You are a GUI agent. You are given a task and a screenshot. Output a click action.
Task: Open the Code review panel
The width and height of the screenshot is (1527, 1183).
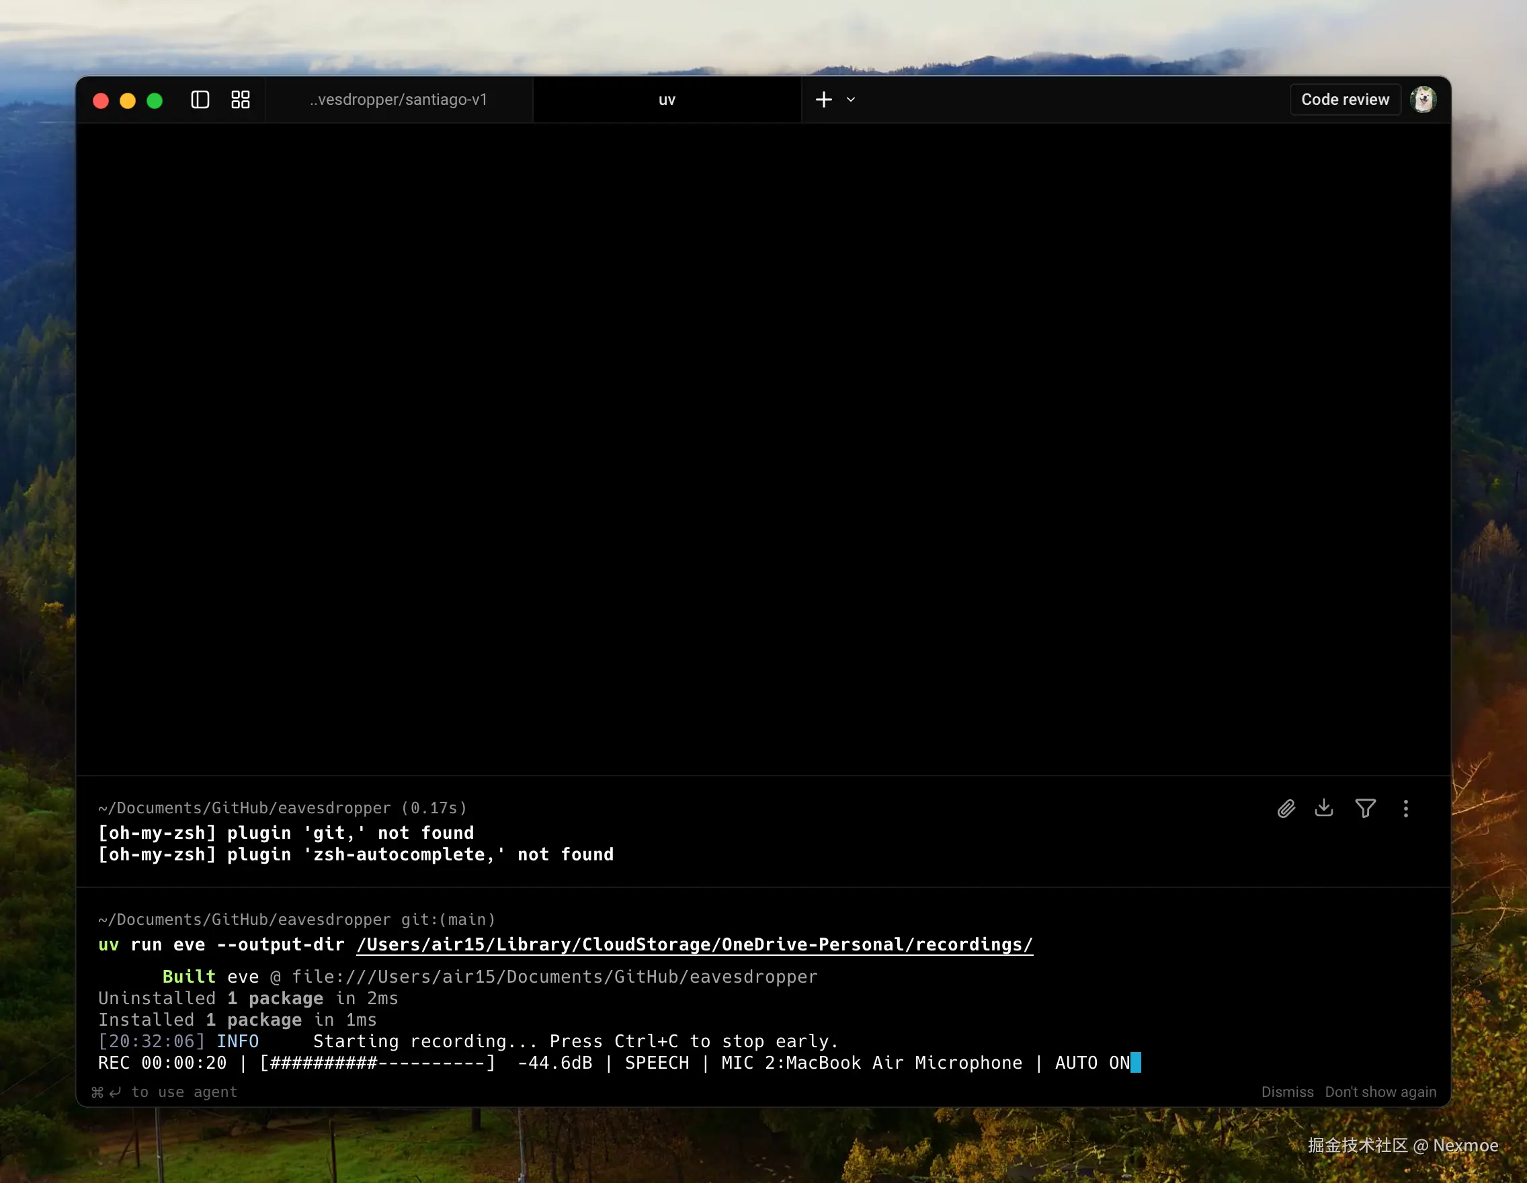(1344, 100)
